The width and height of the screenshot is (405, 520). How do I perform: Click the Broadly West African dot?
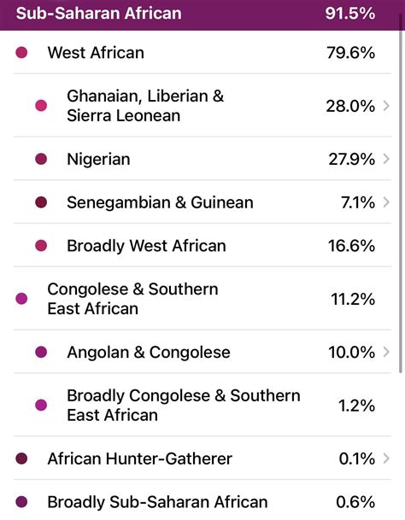[41, 245]
